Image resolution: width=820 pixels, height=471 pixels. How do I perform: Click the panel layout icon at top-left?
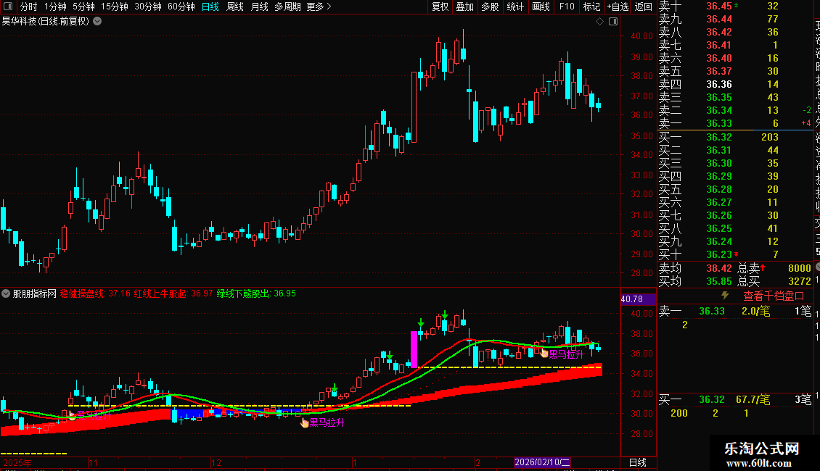[x=8, y=7]
